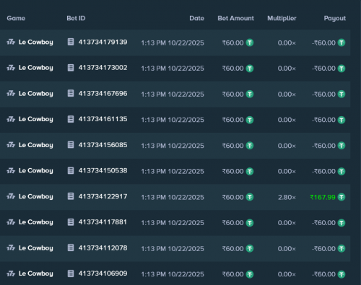The image size is (361, 285).
Task: Open receipt icon for bet 413734122917
Action: click(71, 196)
